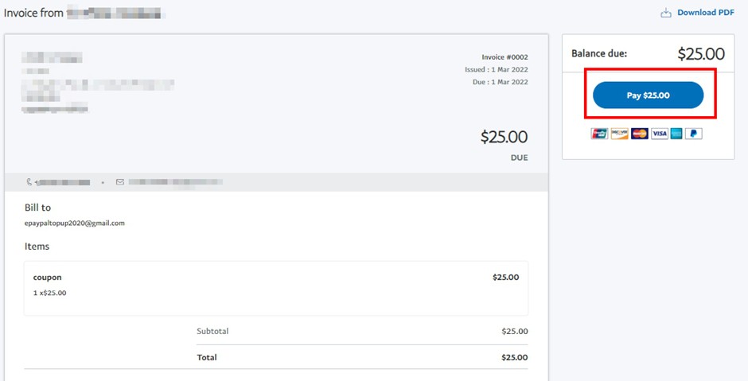The height and width of the screenshot is (381, 748).
Task: Click the Download PDF tray icon
Action: click(x=665, y=13)
